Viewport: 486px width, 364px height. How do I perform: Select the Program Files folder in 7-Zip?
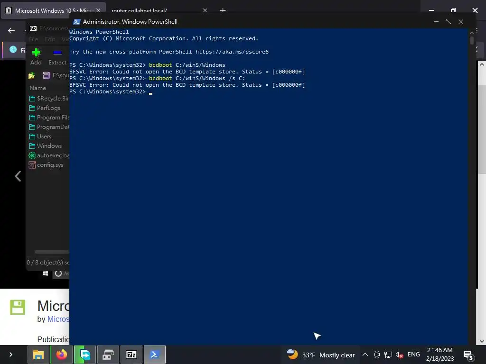(49, 118)
